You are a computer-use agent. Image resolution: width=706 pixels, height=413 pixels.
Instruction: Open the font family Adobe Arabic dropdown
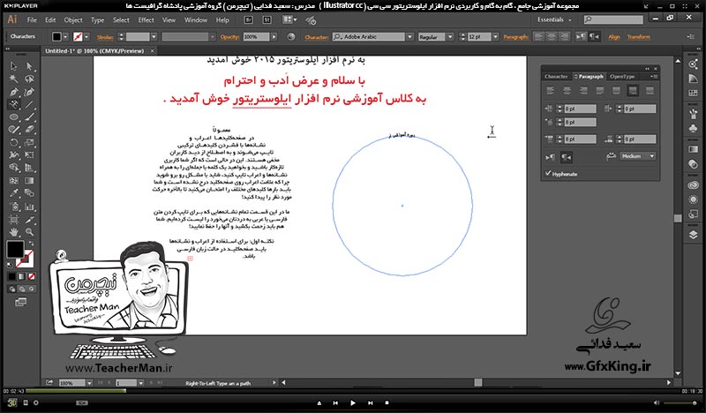[x=409, y=37]
